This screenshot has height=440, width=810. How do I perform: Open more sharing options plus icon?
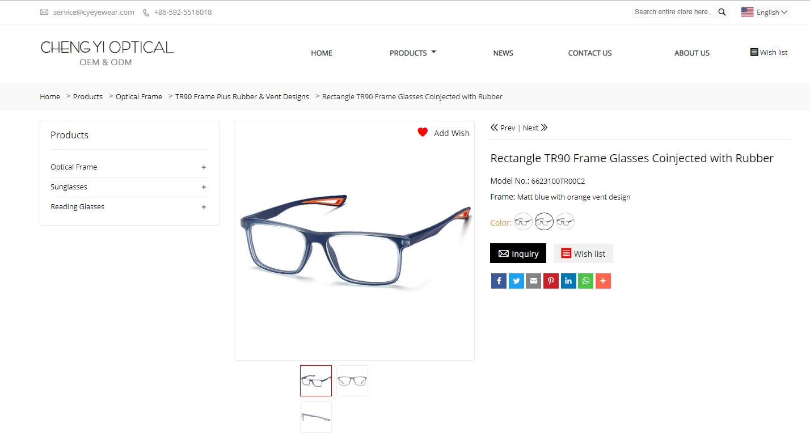tap(603, 281)
